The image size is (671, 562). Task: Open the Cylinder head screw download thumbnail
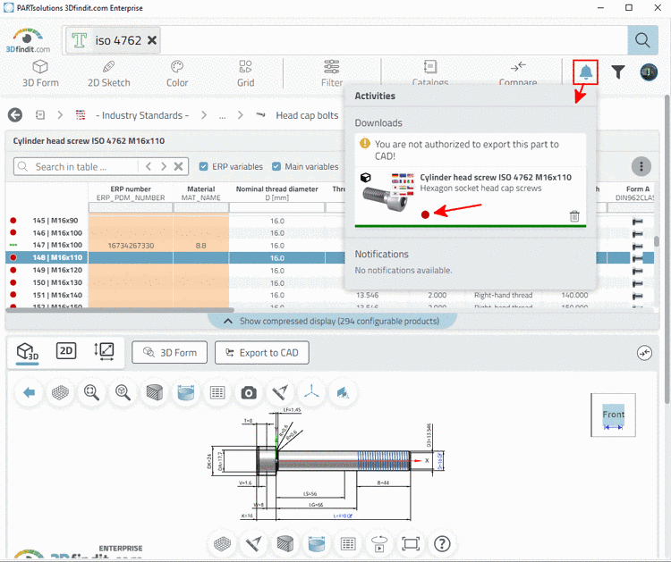tap(387, 192)
